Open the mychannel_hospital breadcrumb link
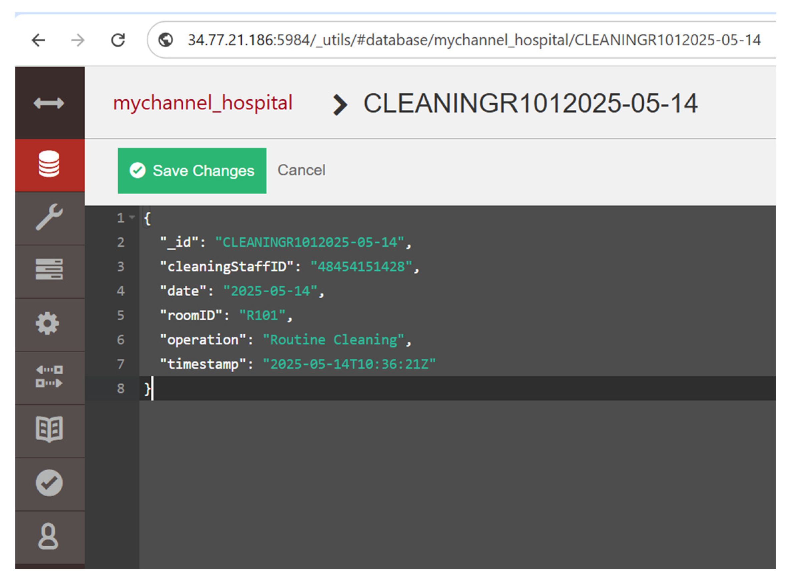This screenshot has width=790, height=584. pos(203,103)
